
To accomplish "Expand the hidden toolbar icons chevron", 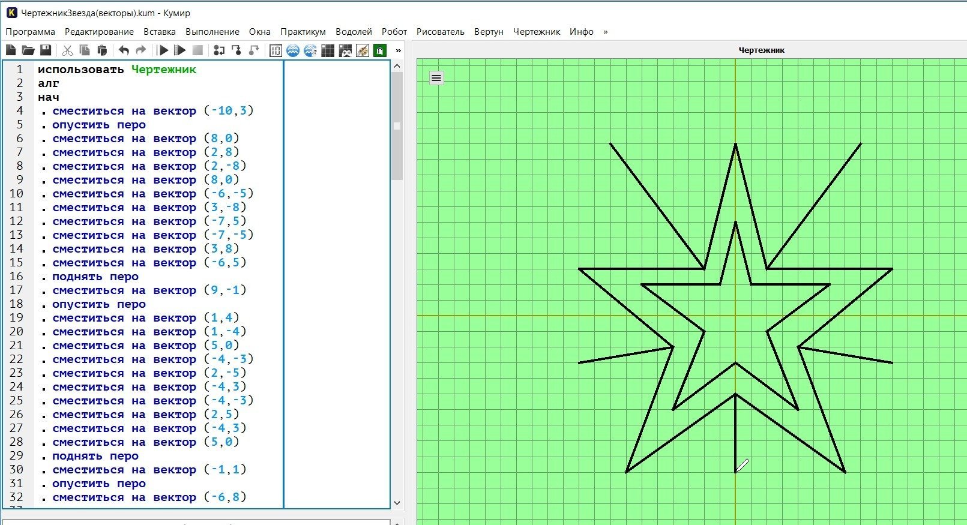I will tap(398, 50).
